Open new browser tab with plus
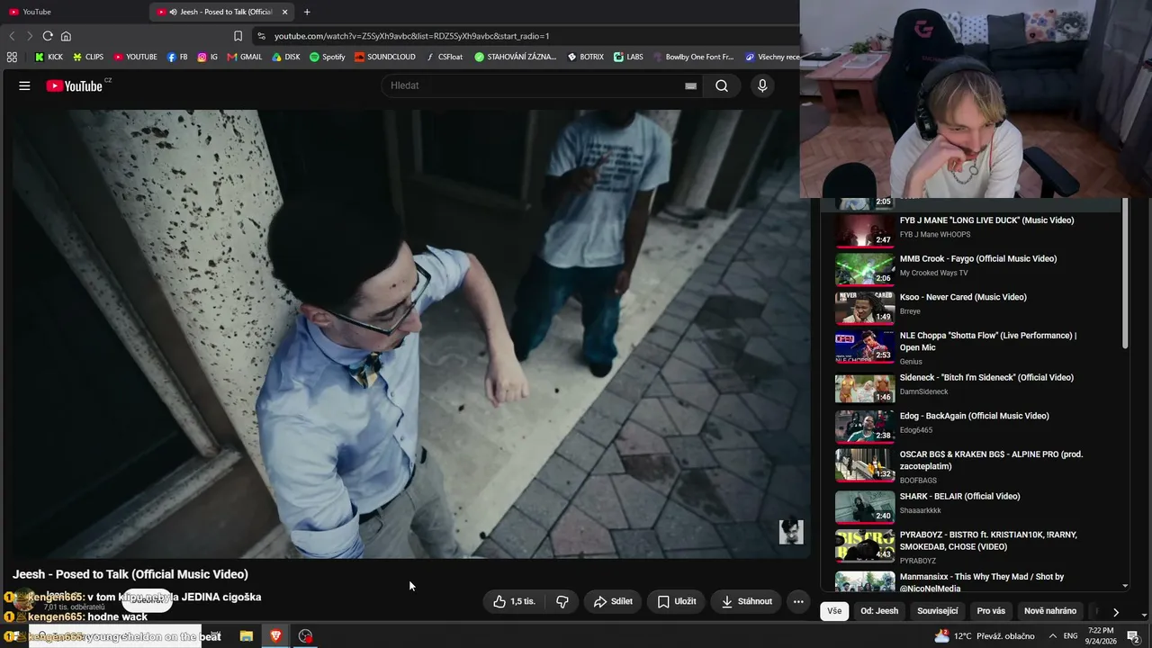The width and height of the screenshot is (1152, 648). click(307, 12)
